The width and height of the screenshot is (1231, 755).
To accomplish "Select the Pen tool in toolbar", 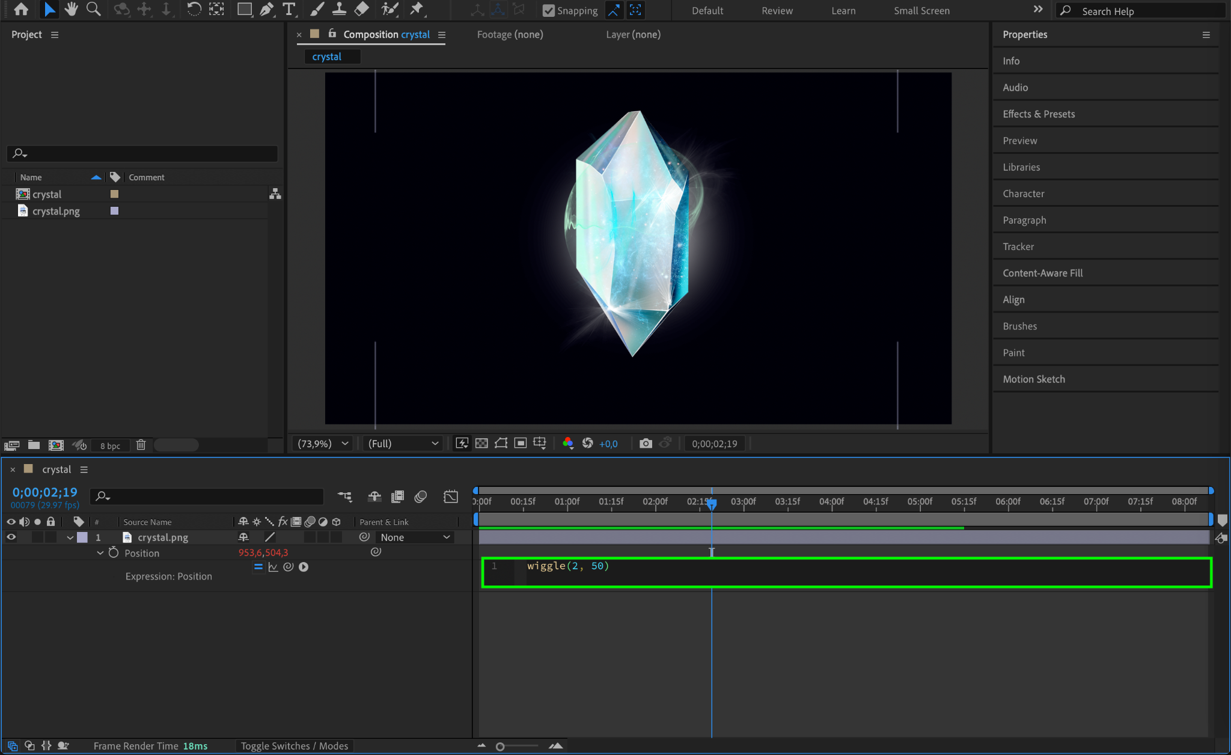I will tap(266, 9).
